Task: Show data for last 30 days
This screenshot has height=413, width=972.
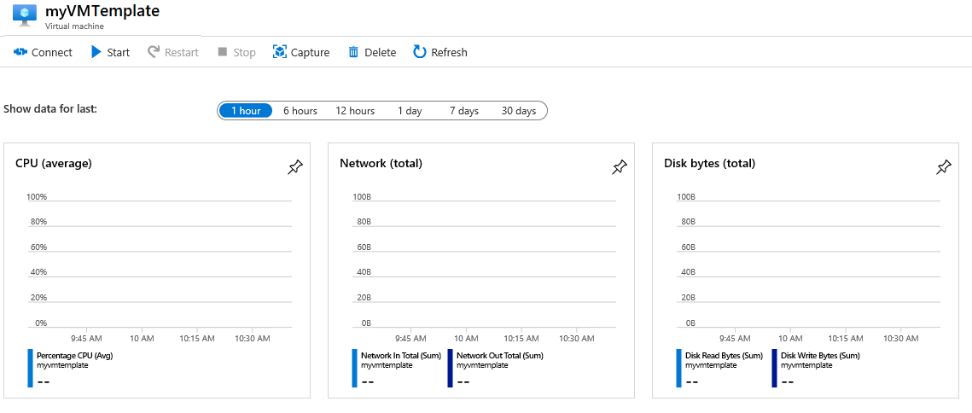Action: [x=519, y=111]
